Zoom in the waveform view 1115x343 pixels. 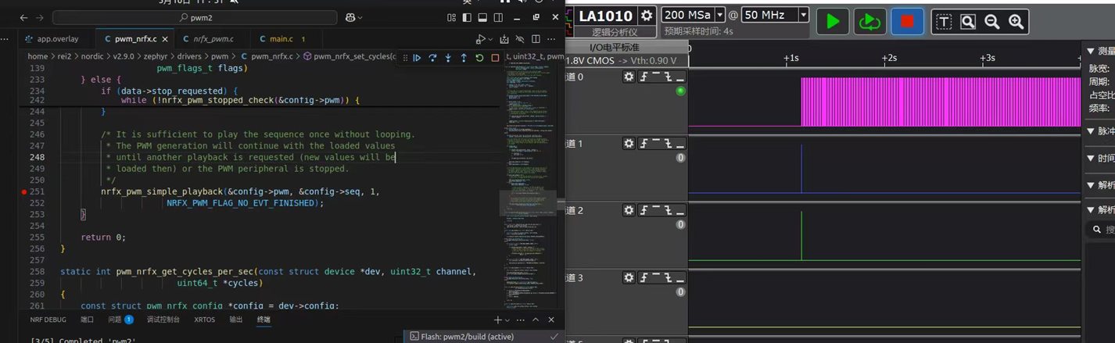pos(1016,22)
